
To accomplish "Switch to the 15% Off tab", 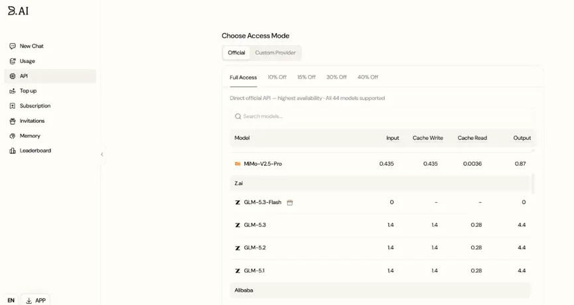I will [x=307, y=77].
